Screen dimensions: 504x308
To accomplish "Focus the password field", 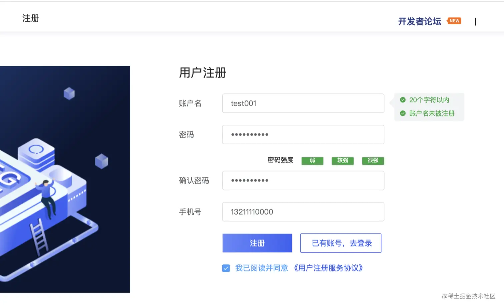I will click(x=303, y=134).
